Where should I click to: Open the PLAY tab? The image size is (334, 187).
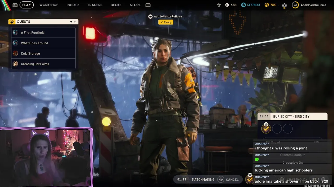coord(27,5)
